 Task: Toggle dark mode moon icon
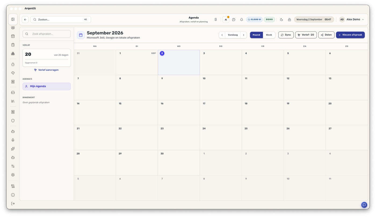tap(281, 20)
